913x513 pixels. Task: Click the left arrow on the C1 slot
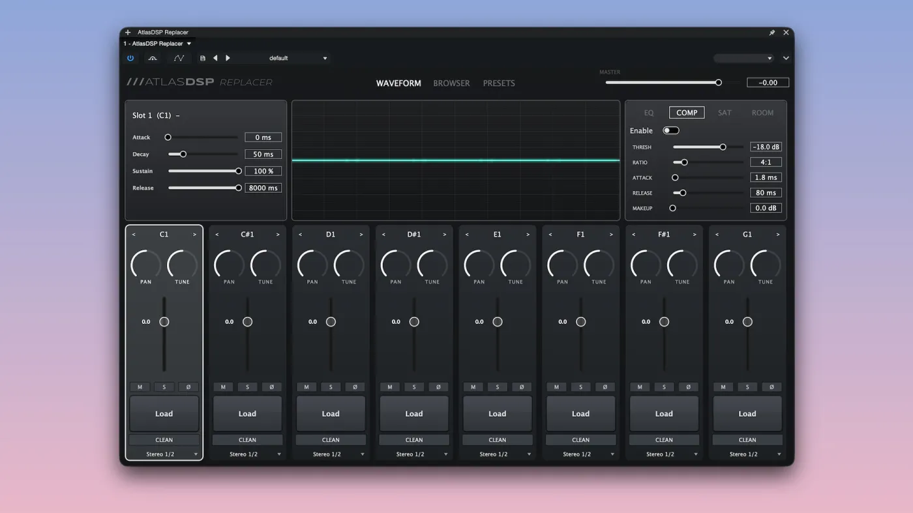point(134,235)
